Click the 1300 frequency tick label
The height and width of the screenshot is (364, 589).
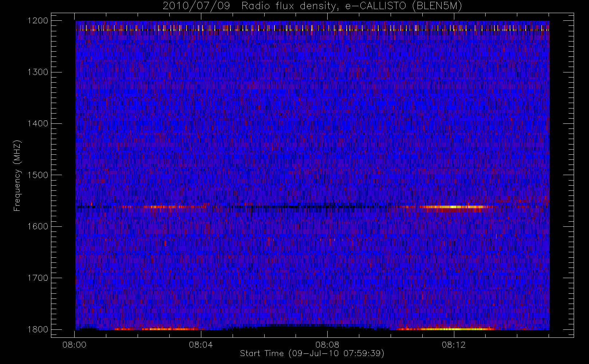(38, 72)
